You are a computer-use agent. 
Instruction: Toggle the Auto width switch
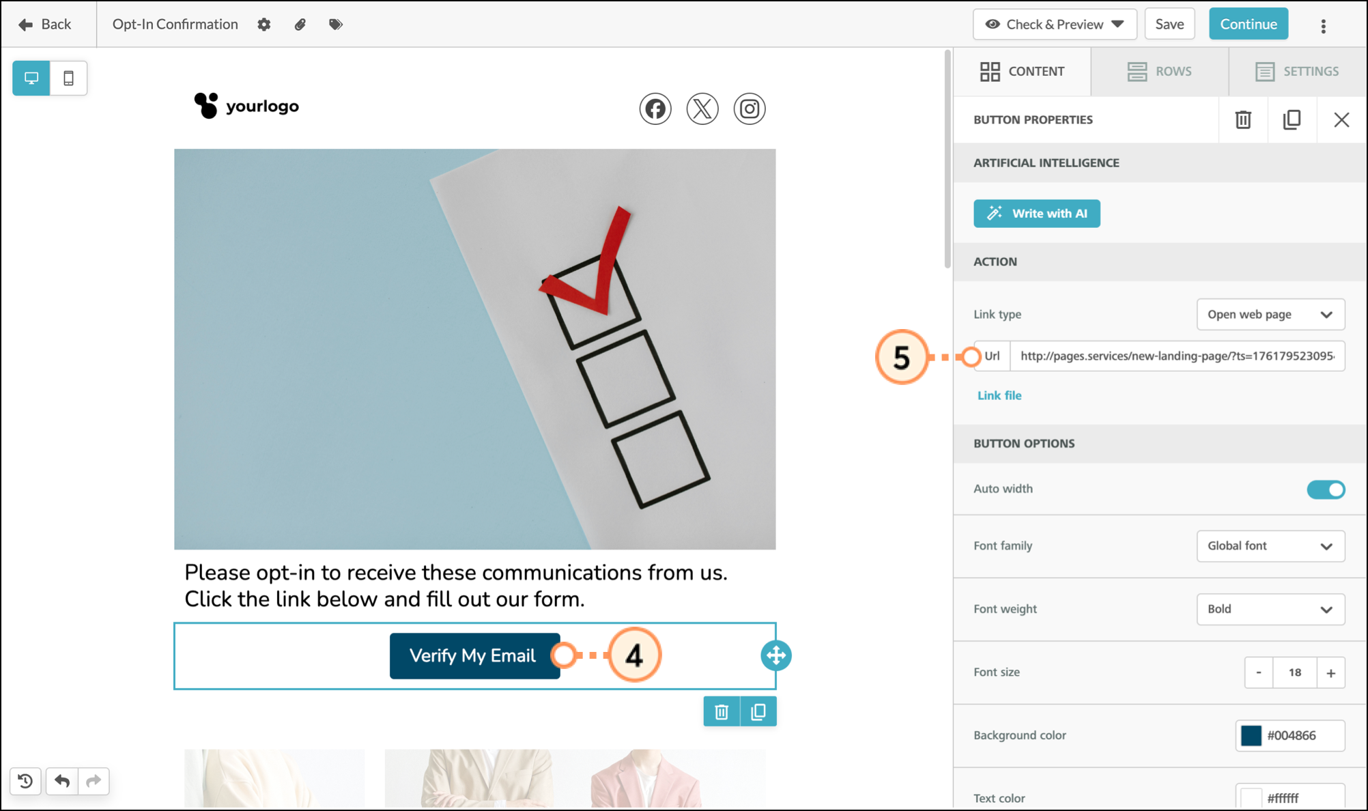(x=1325, y=489)
